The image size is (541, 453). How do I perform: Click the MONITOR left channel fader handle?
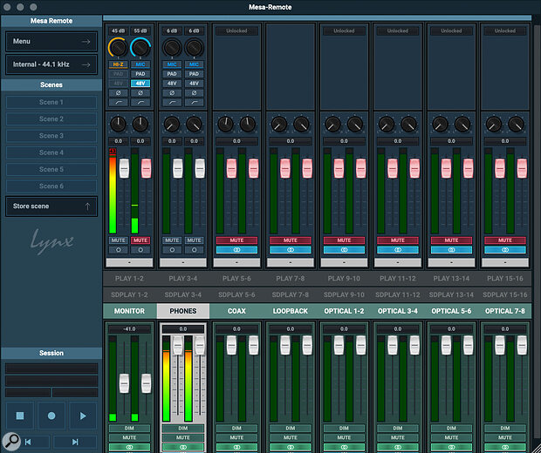click(124, 382)
